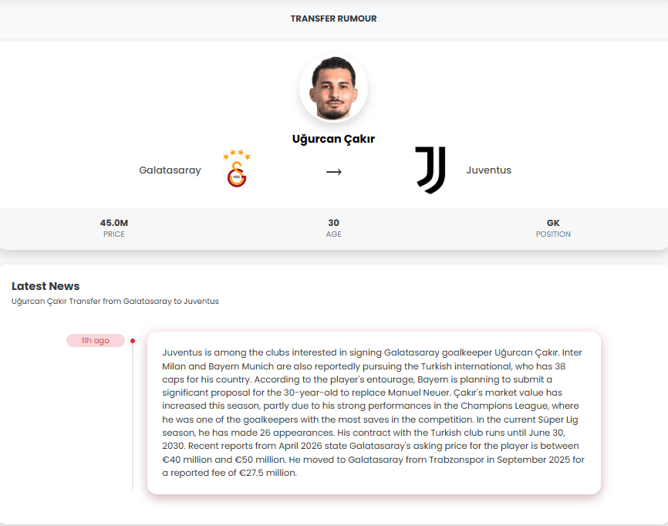Click the arrow between the club logos
Viewport: 668px width, 526px height.
point(333,171)
